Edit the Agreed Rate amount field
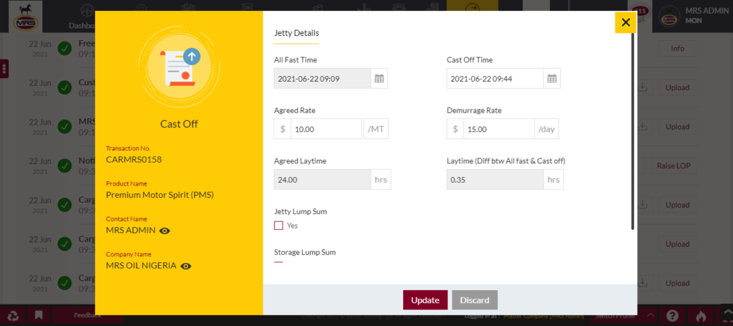The height and width of the screenshot is (326, 733). coord(326,129)
